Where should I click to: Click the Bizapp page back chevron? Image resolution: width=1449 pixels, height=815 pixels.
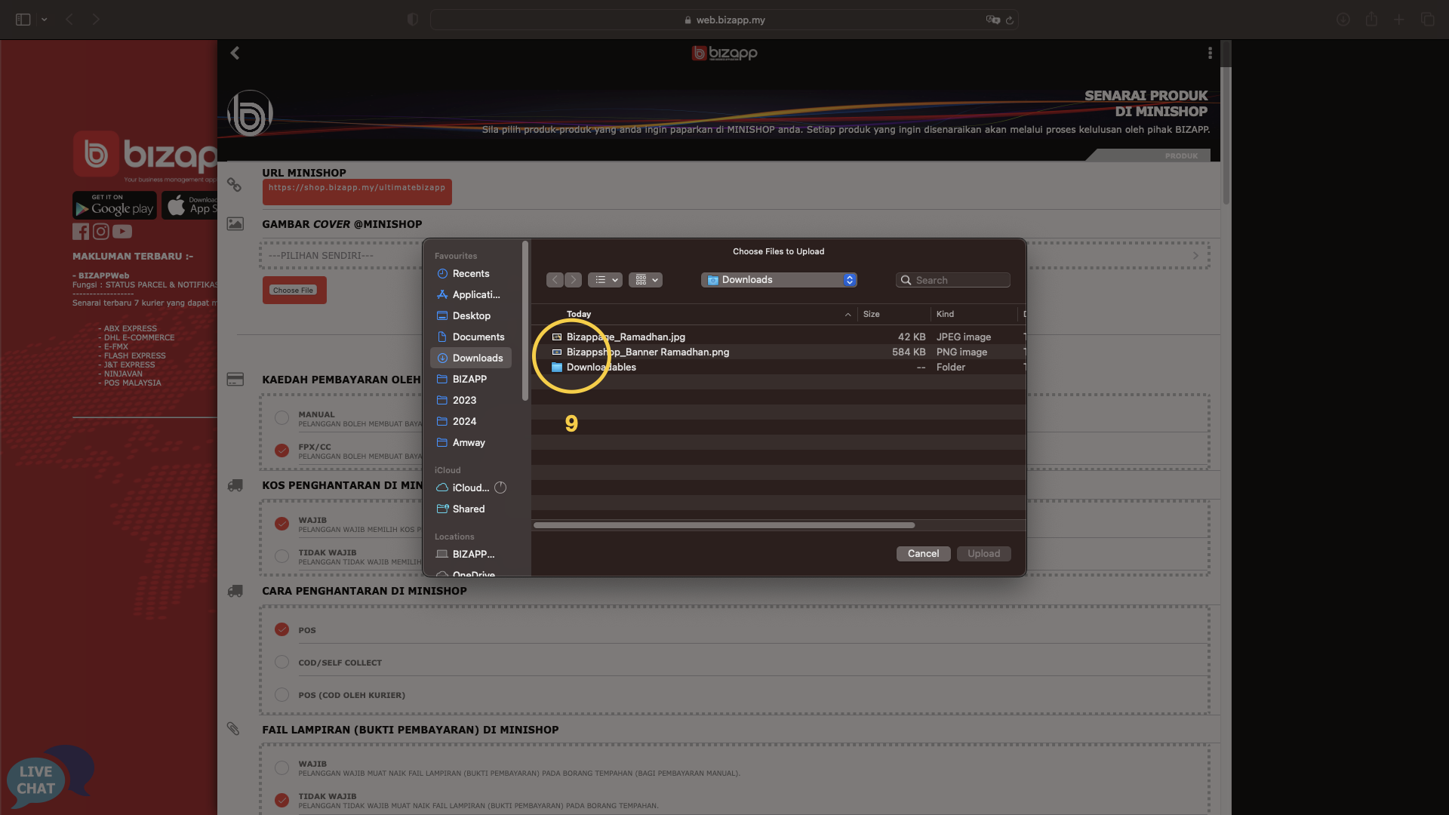235,53
